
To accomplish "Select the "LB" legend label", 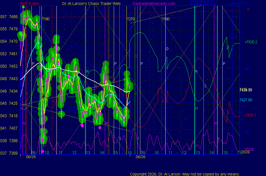I will coord(247,131).
